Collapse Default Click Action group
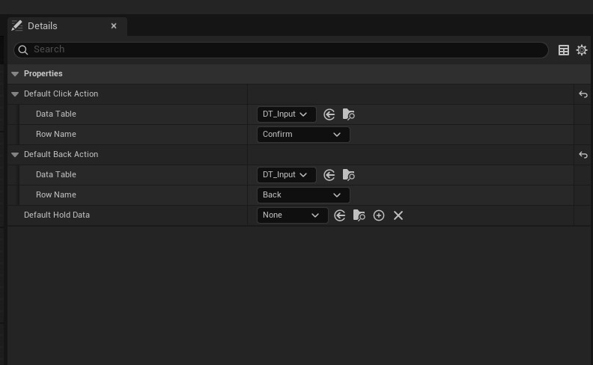This screenshot has height=365, width=593. (15, 94)
